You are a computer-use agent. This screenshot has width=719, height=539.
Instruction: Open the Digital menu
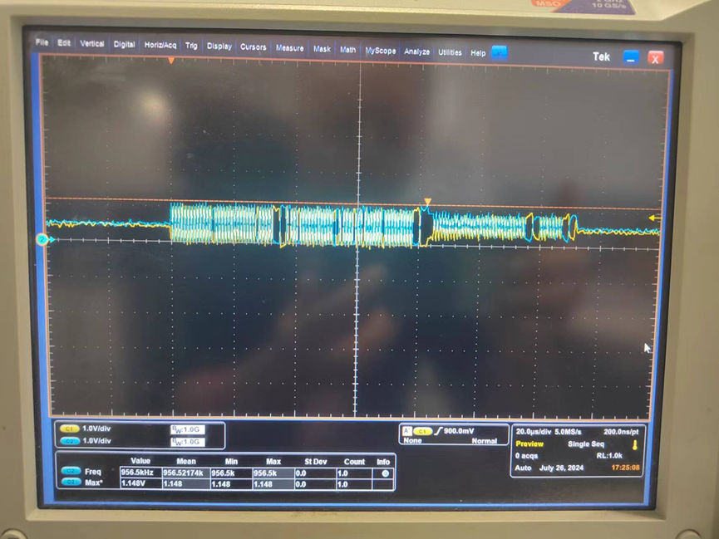[124, 44]
